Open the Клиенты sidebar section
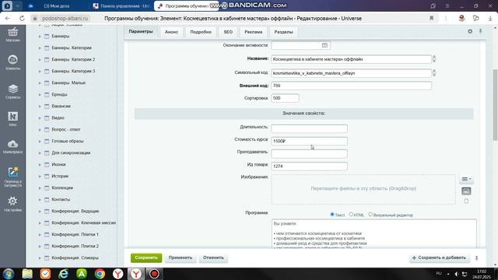498x280 pixels. pos(12,62)
